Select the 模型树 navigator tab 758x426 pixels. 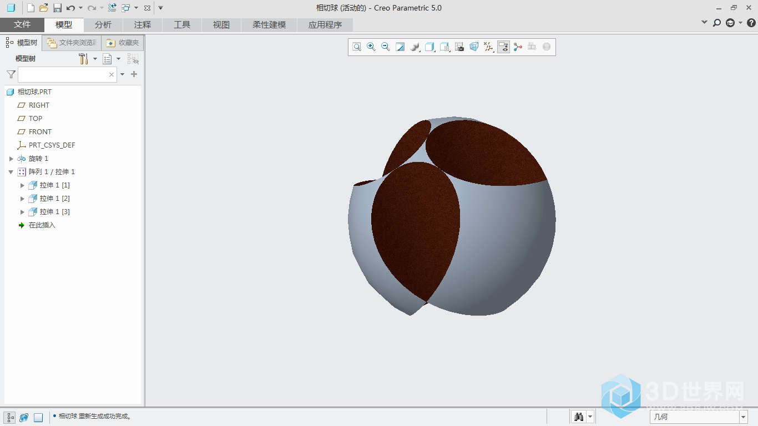click(22, 43)
